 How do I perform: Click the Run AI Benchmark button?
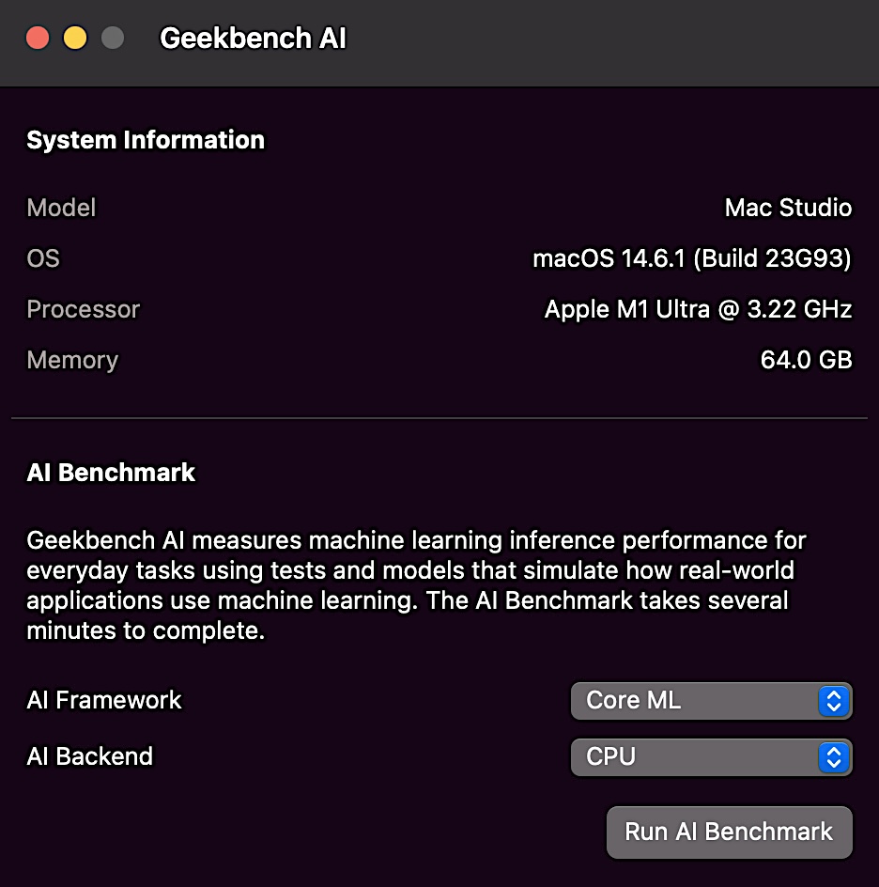pyautogui.click(x=729, y=832)
